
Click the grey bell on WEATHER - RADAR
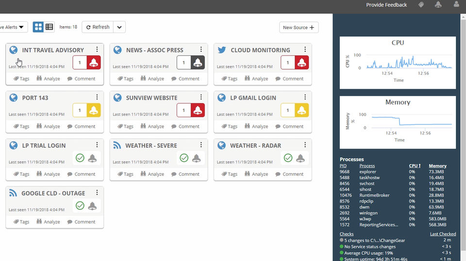click(x=300, y=158)
